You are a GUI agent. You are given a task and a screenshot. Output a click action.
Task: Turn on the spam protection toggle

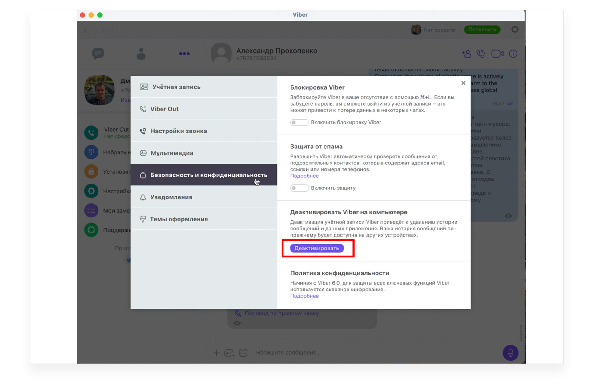click(x=299, y=188)
